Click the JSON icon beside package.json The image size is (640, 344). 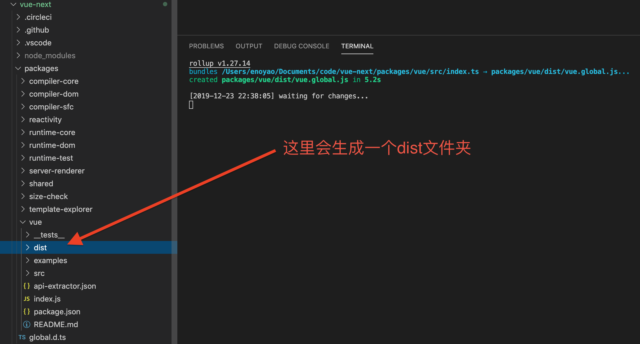tap(27, 312)
